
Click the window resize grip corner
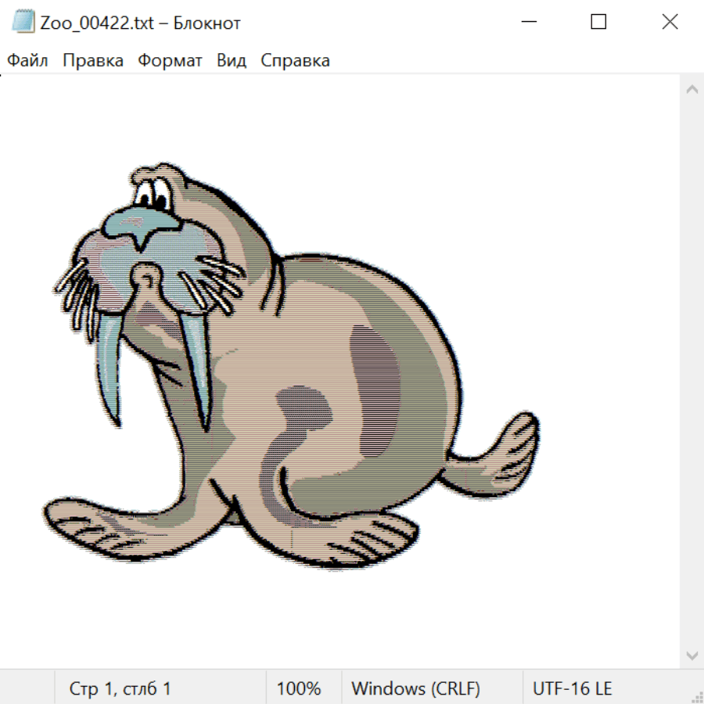pyautogui.click(x=697, y=697)
